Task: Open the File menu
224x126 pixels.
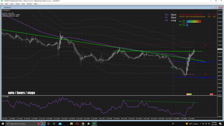Action: pos(2,4)
